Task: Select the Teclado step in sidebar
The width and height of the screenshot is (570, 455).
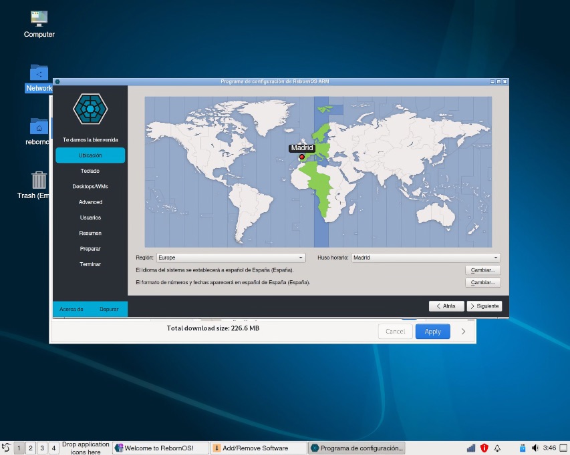Action: (90, 171)
